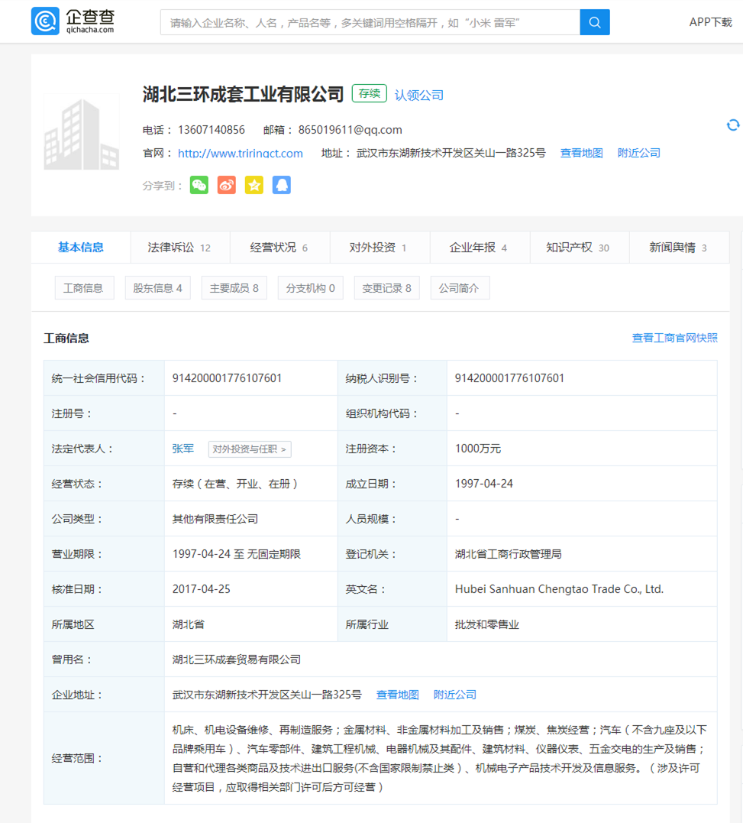Click the refresh data icon
The height and width of the screenshot is (823, 743).
pos(732,125)
